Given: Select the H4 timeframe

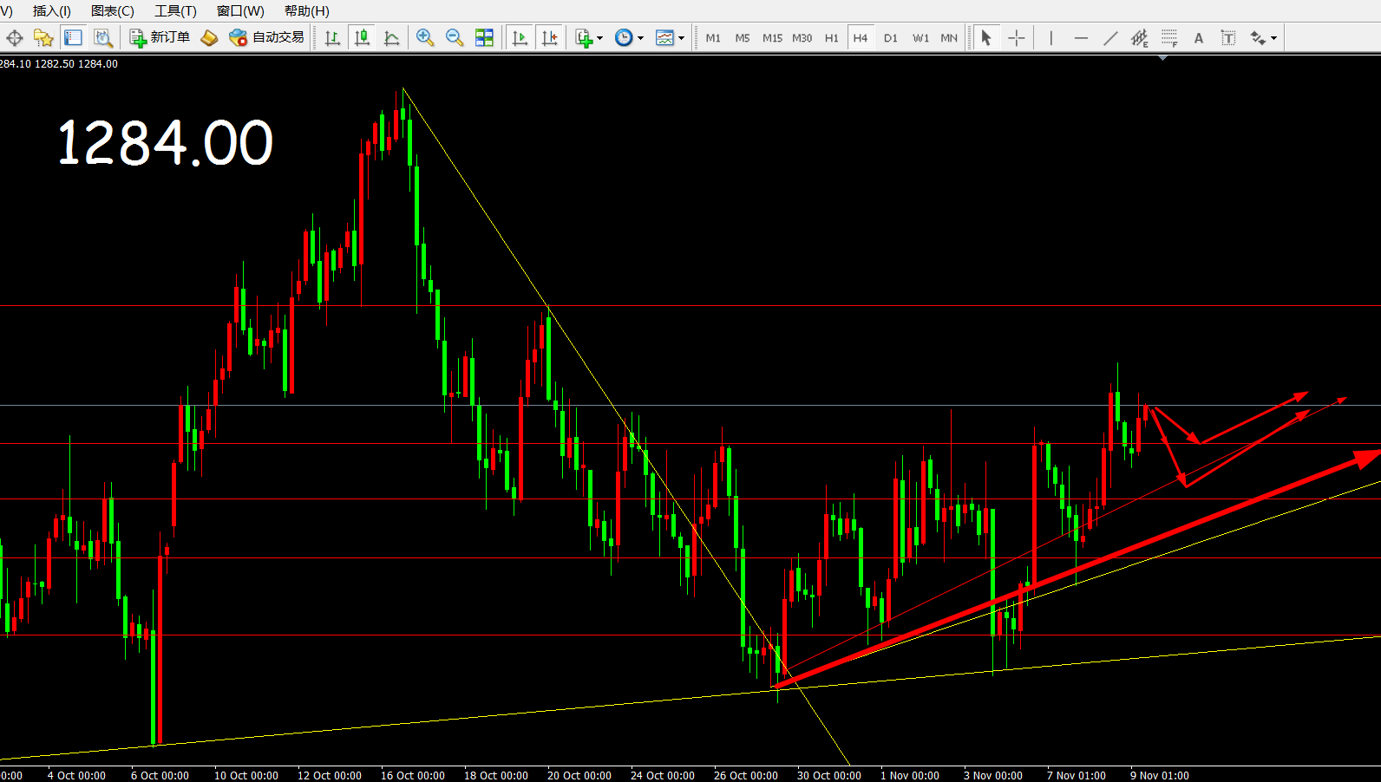Looking at the screenshot, I should coord(861,38).
